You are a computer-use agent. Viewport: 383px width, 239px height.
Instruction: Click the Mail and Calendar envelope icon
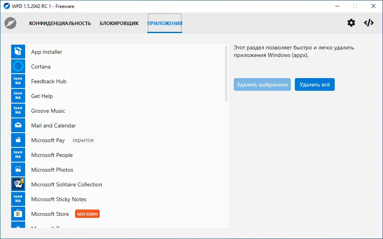(x=18, y=125)
